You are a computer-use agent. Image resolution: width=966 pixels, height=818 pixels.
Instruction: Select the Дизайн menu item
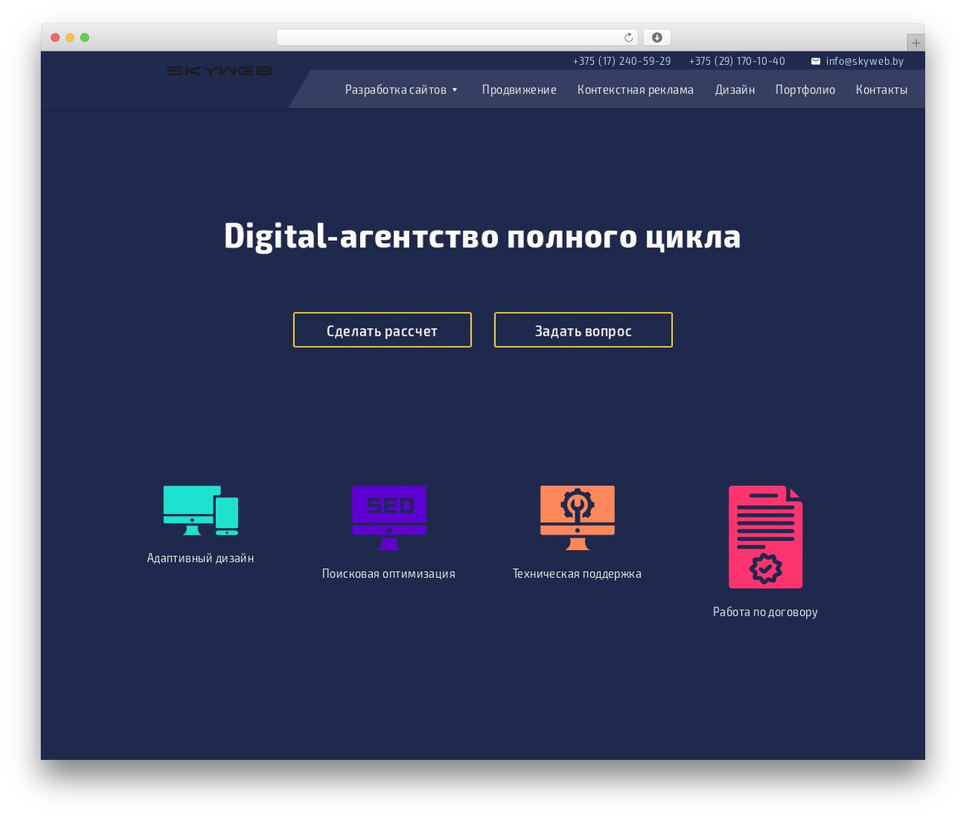(x=735, y=90)
